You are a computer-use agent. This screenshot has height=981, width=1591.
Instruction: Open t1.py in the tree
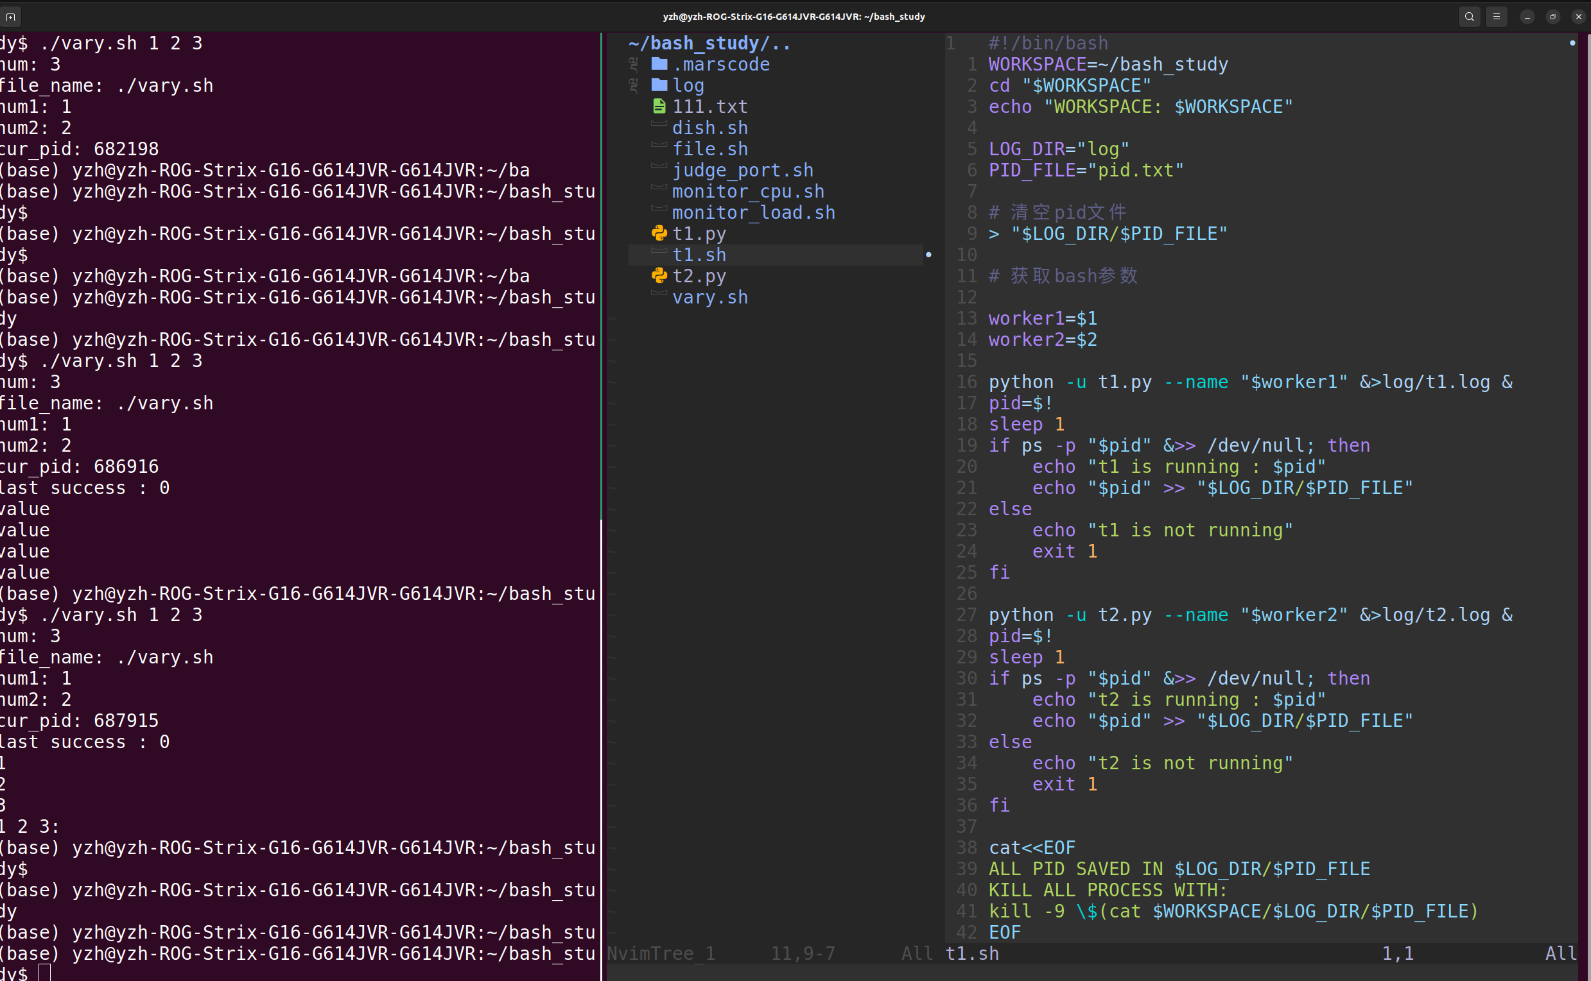coord(699,234)
